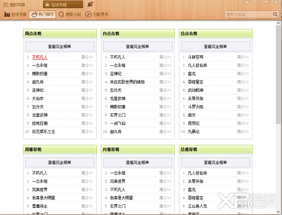Open 一剑飞仙 in 月点击榜

pos(117,123)
